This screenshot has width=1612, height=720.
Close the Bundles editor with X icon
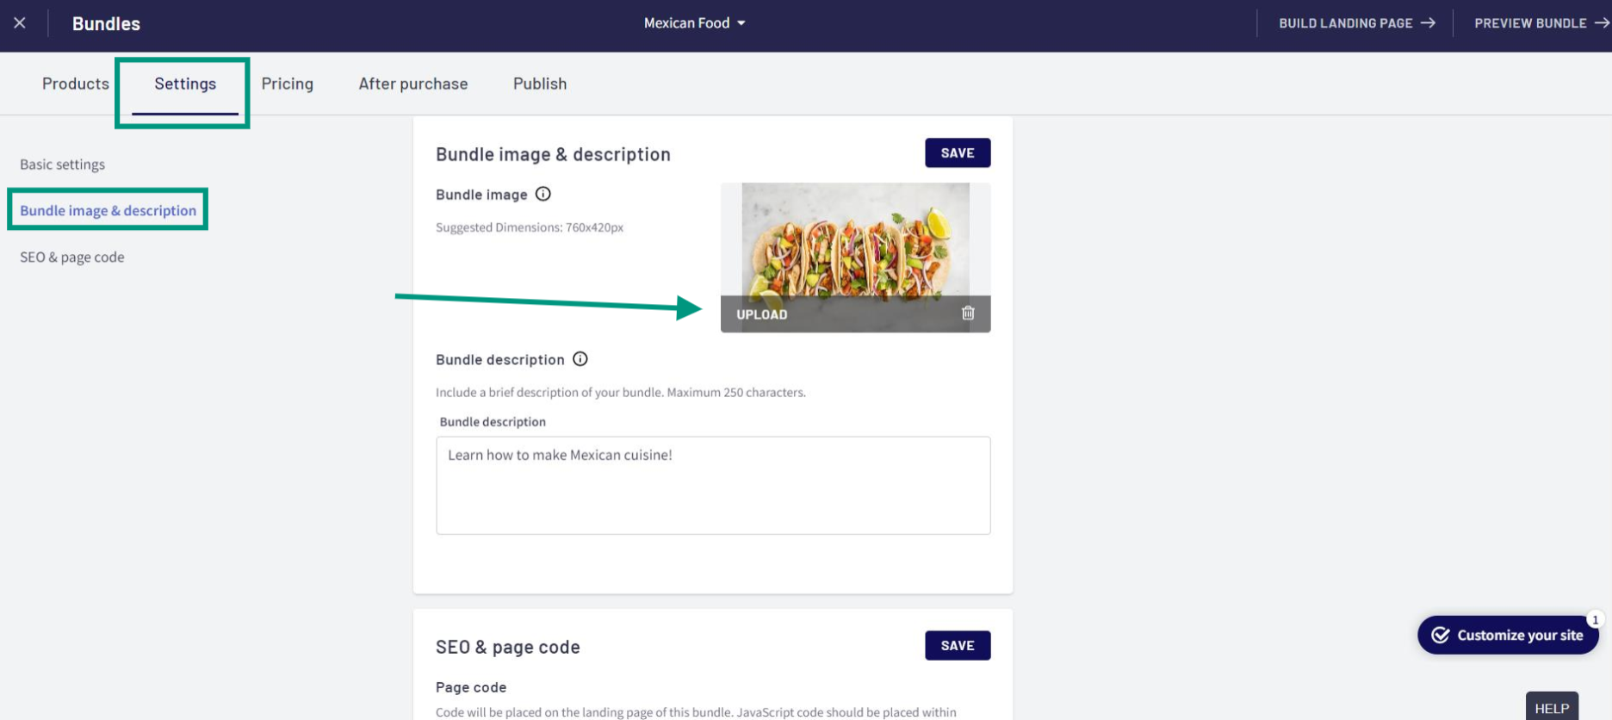tap(20, 23)
